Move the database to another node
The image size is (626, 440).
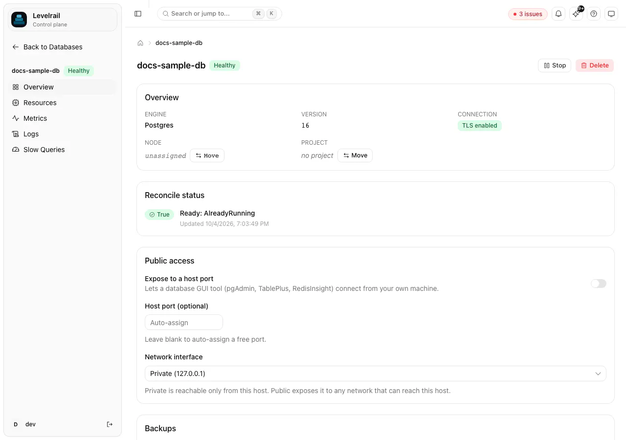[x=207, y=155]
